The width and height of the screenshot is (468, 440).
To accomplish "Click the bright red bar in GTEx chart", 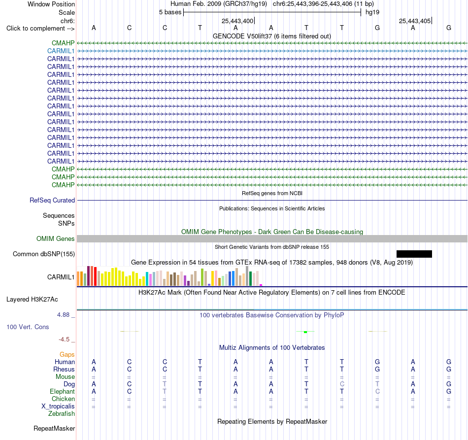I will click(95, 277).
